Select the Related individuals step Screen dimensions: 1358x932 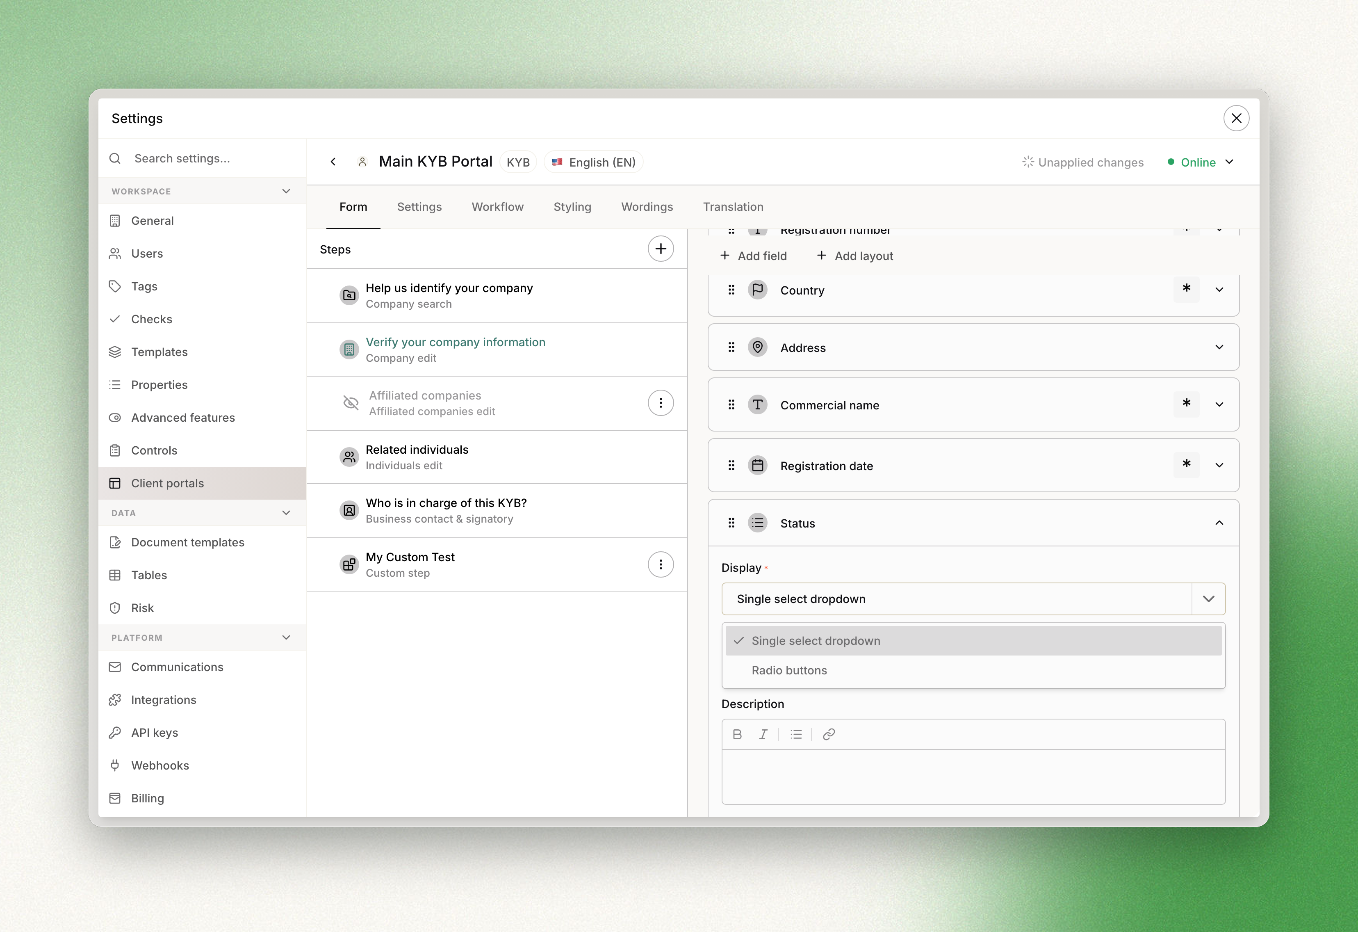click(497, 457)
